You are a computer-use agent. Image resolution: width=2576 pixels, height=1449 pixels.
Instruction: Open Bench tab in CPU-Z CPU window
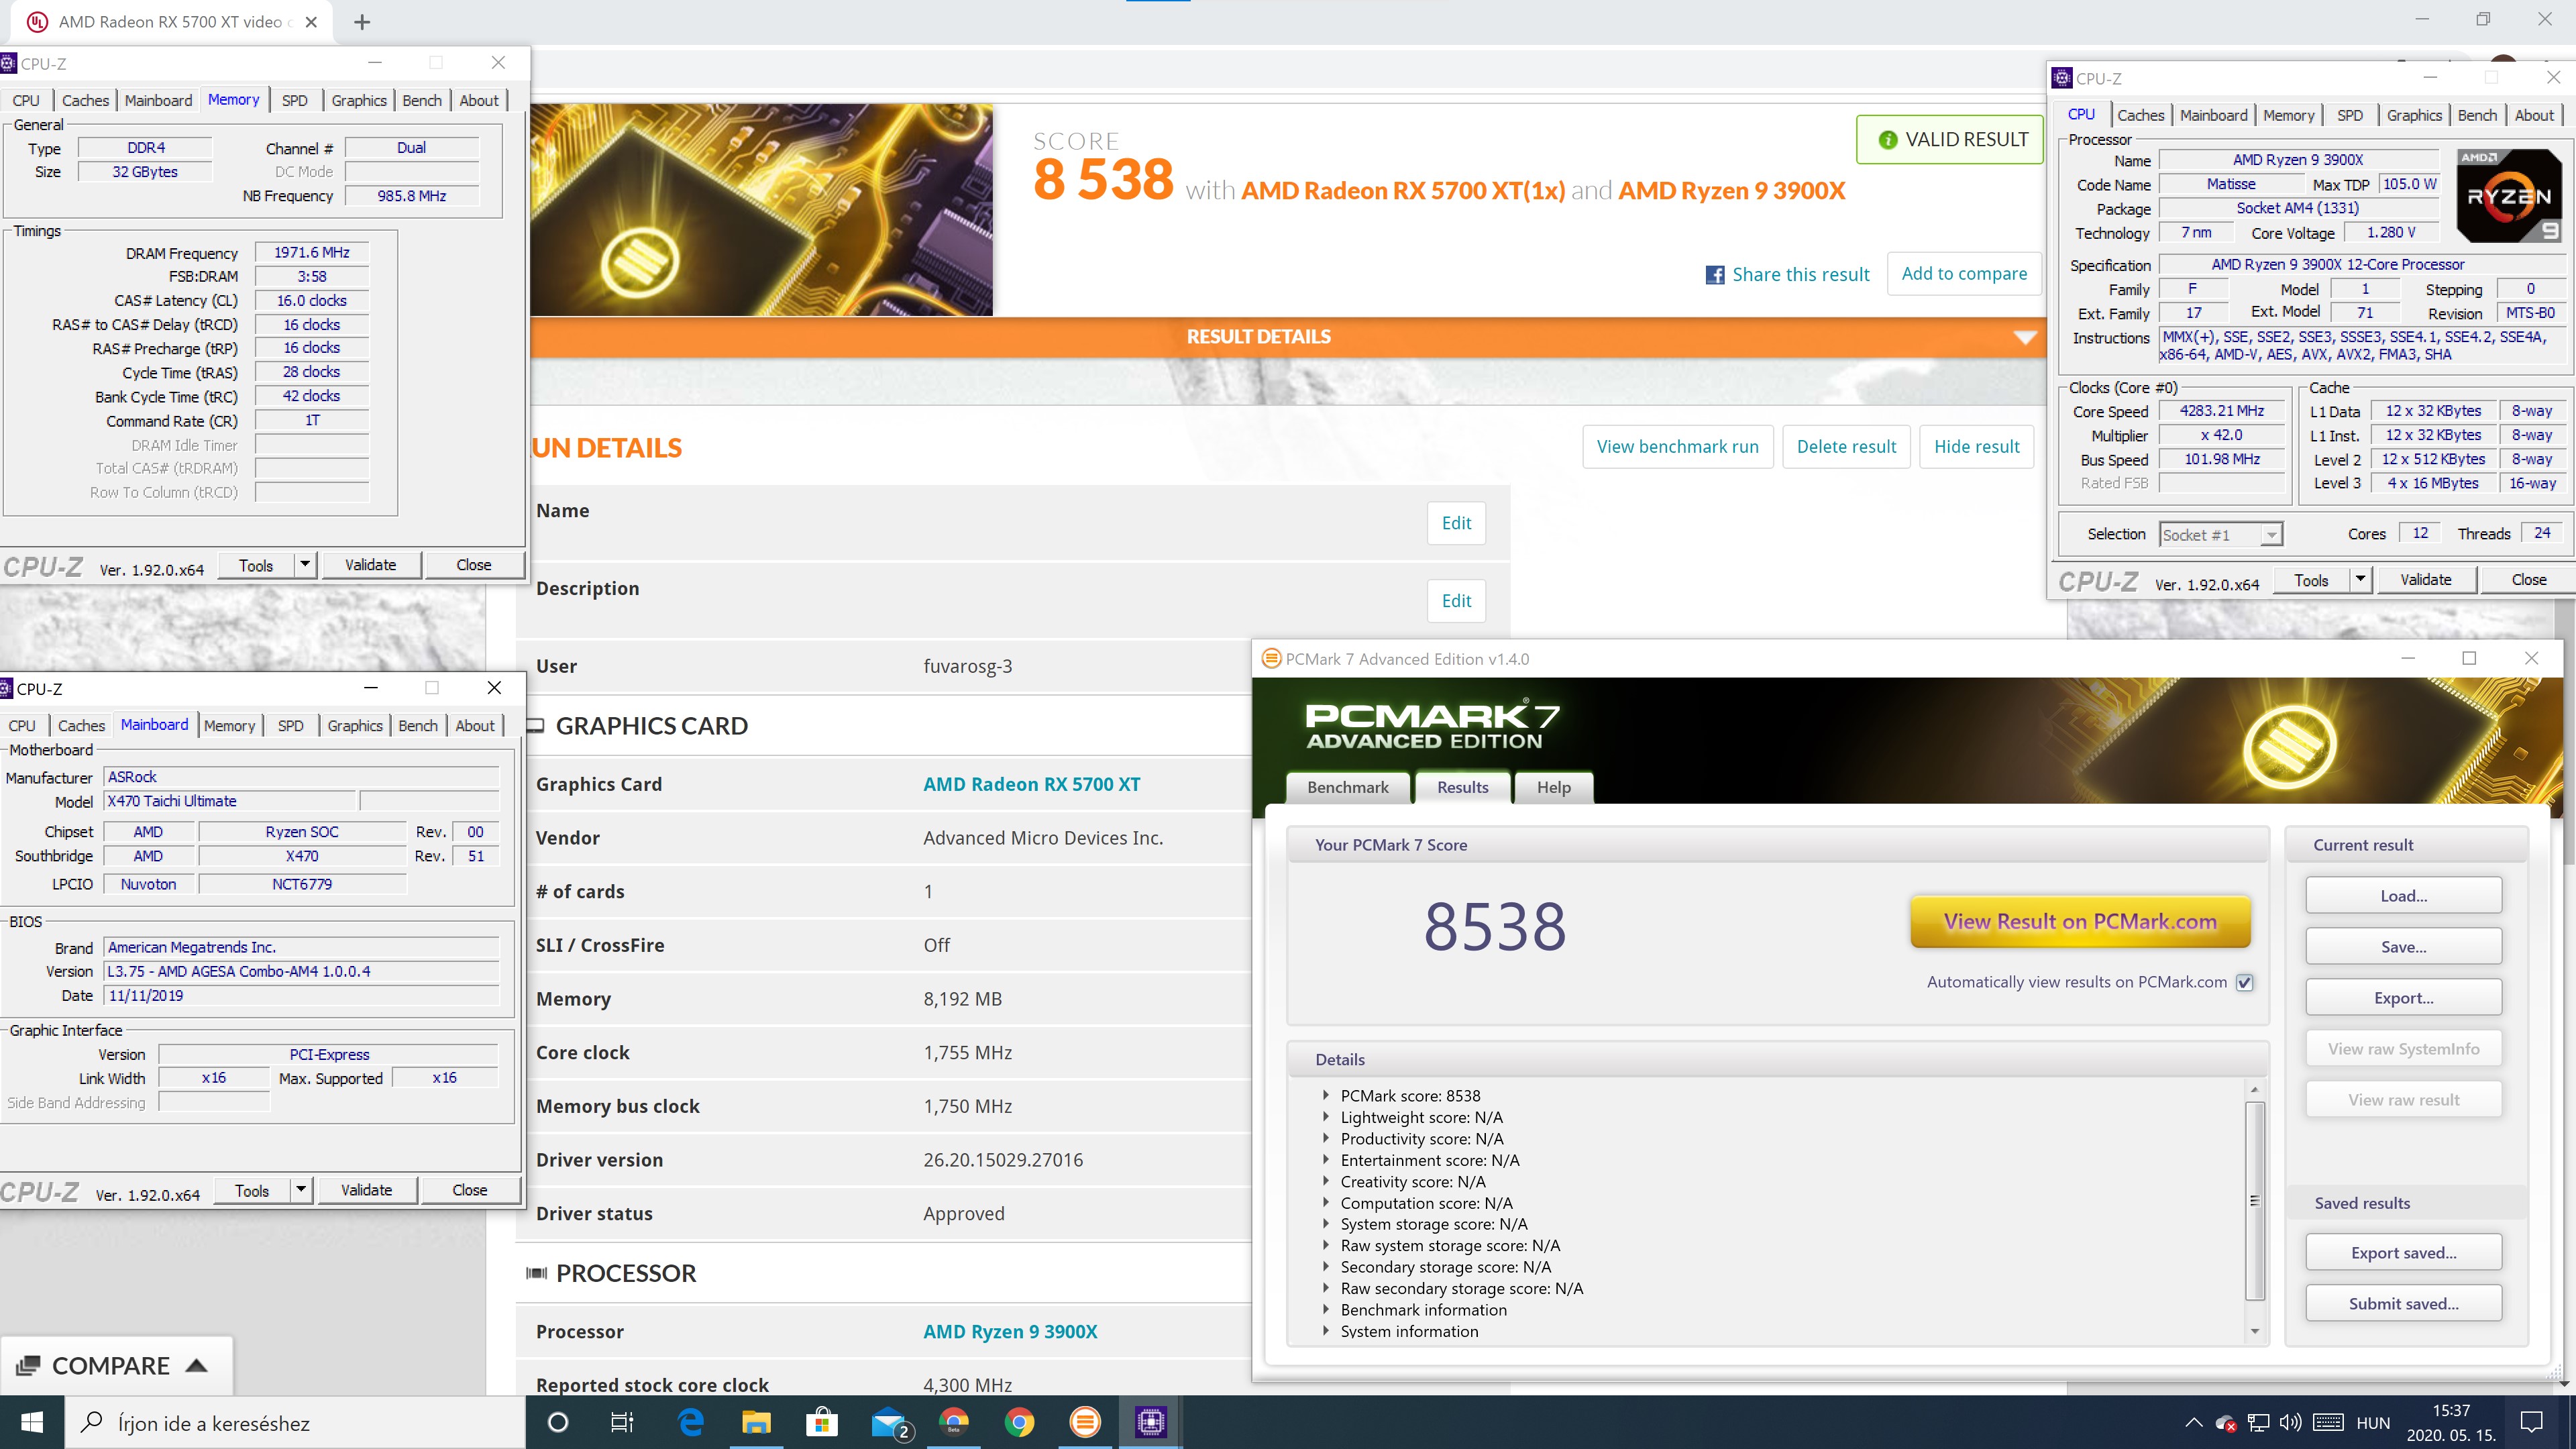(x=2477, y=115)
